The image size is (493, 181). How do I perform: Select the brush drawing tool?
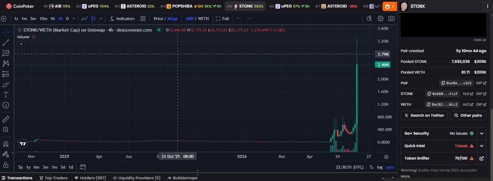(x=6, y=85)
